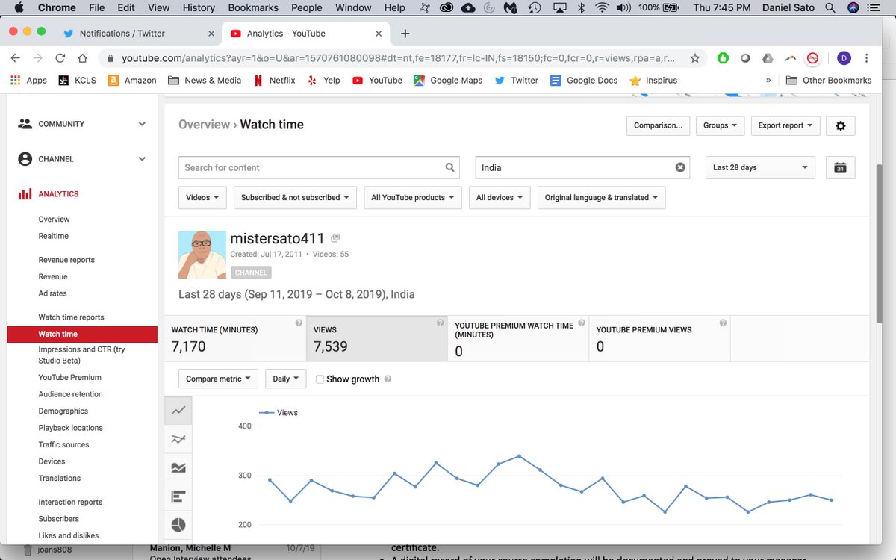
Task: Select the line chart view icon
Action: [x=178, y=411]
